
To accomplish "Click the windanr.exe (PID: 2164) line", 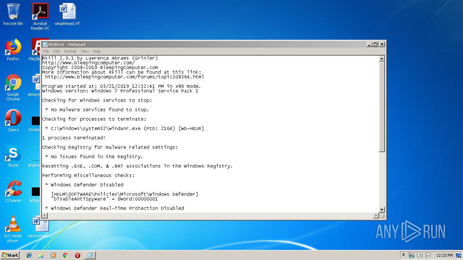I will pos(124,129).
